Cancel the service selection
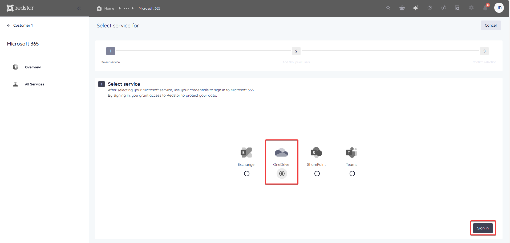The width and height of the screenshot is (510, 243). pos(491,25)
